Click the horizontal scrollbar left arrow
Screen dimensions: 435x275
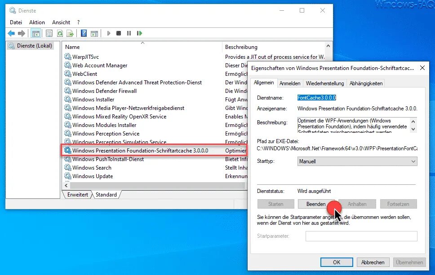coord(67,185)
